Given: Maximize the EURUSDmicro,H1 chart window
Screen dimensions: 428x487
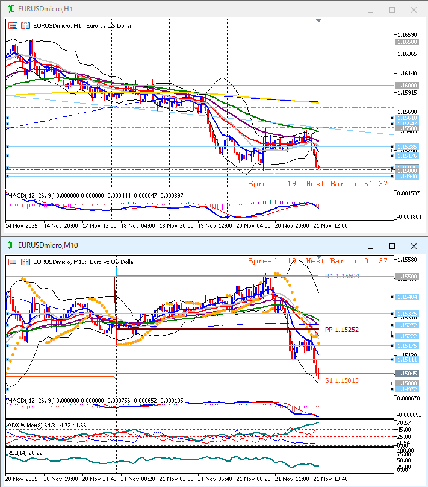Looking at the screenshot, I should coord(392,10).
